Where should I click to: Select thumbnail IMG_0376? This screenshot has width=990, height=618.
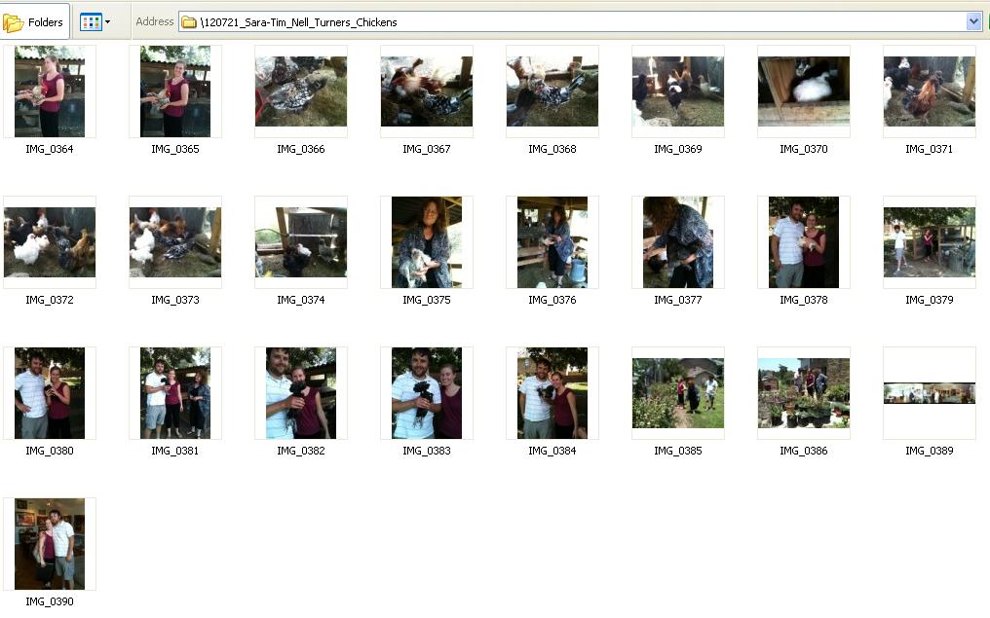click(552, 242)
